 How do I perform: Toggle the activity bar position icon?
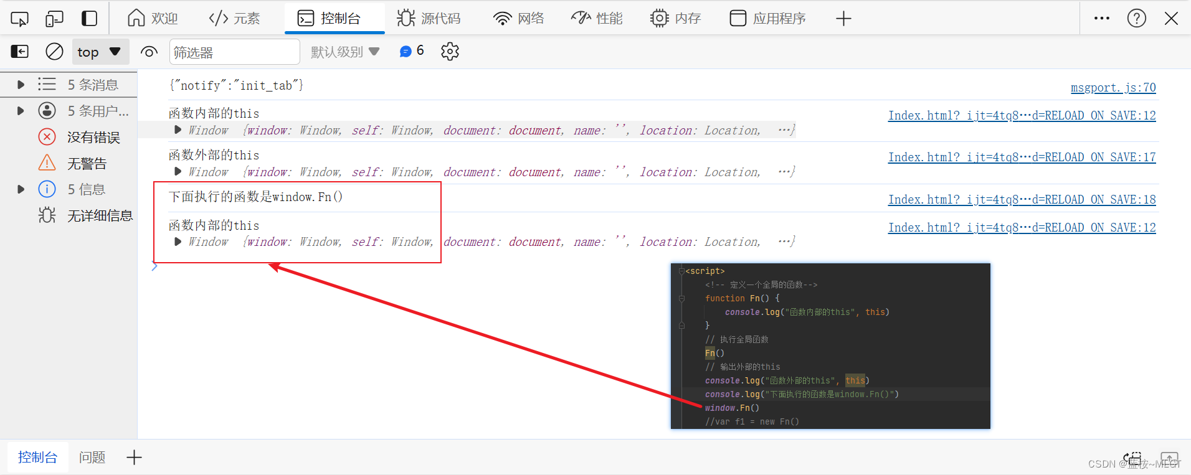pos(90,19)
